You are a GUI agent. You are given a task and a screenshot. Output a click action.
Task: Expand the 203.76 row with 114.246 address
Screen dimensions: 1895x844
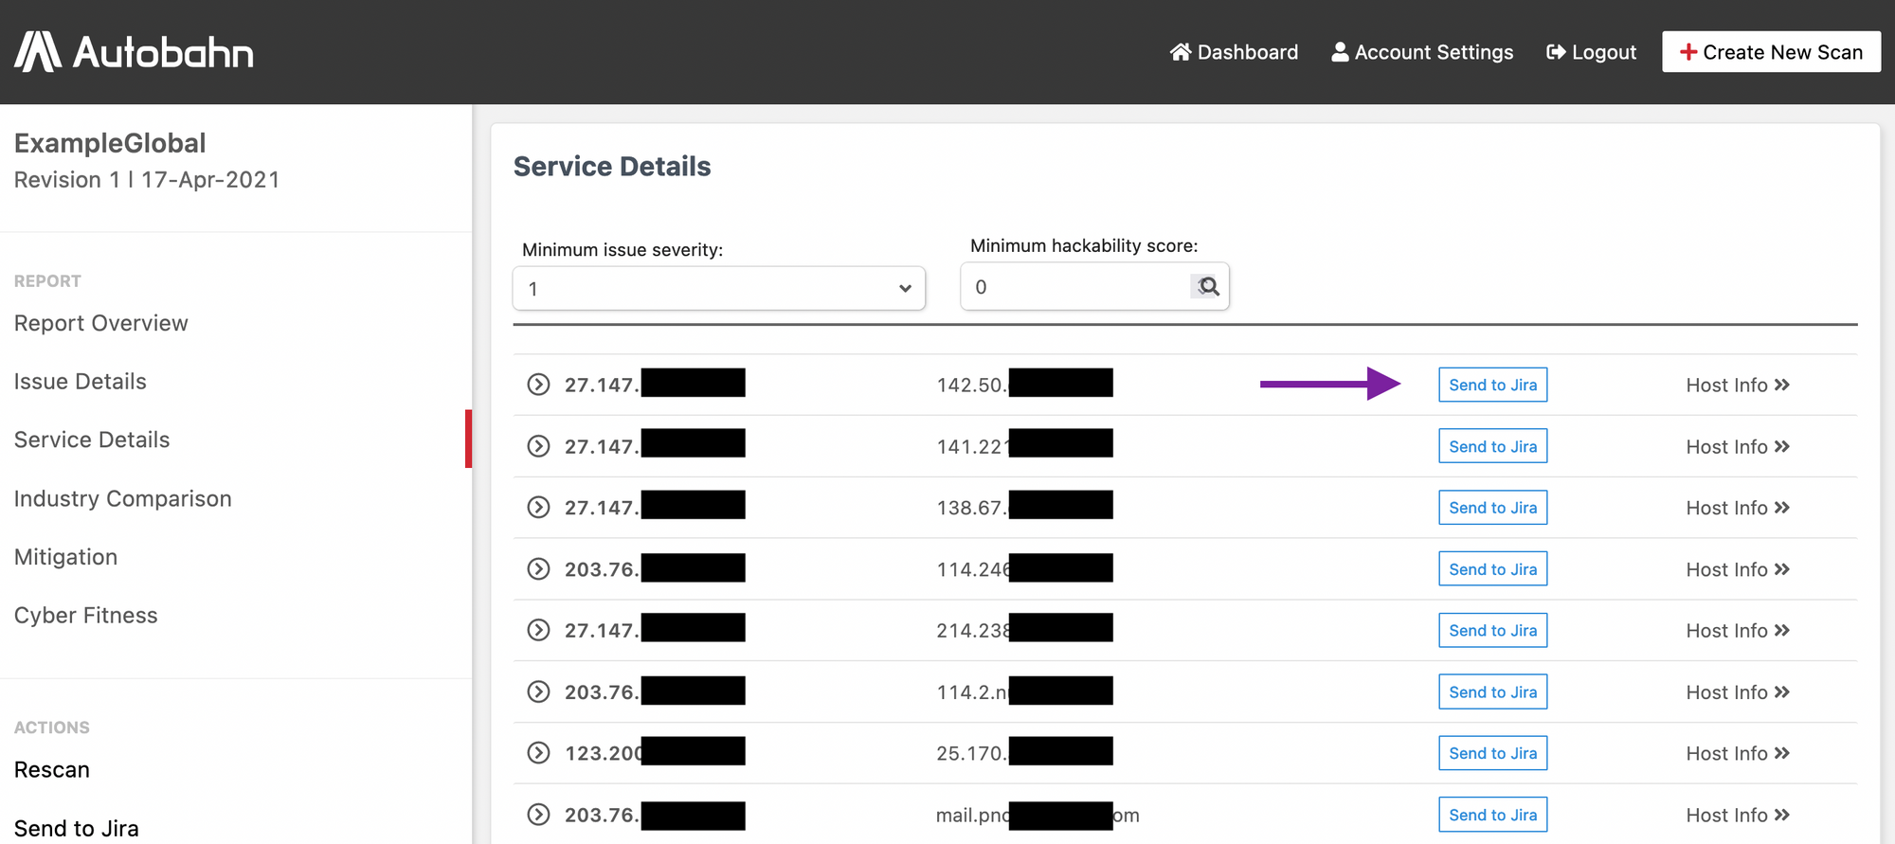click(x=538, y=569)
